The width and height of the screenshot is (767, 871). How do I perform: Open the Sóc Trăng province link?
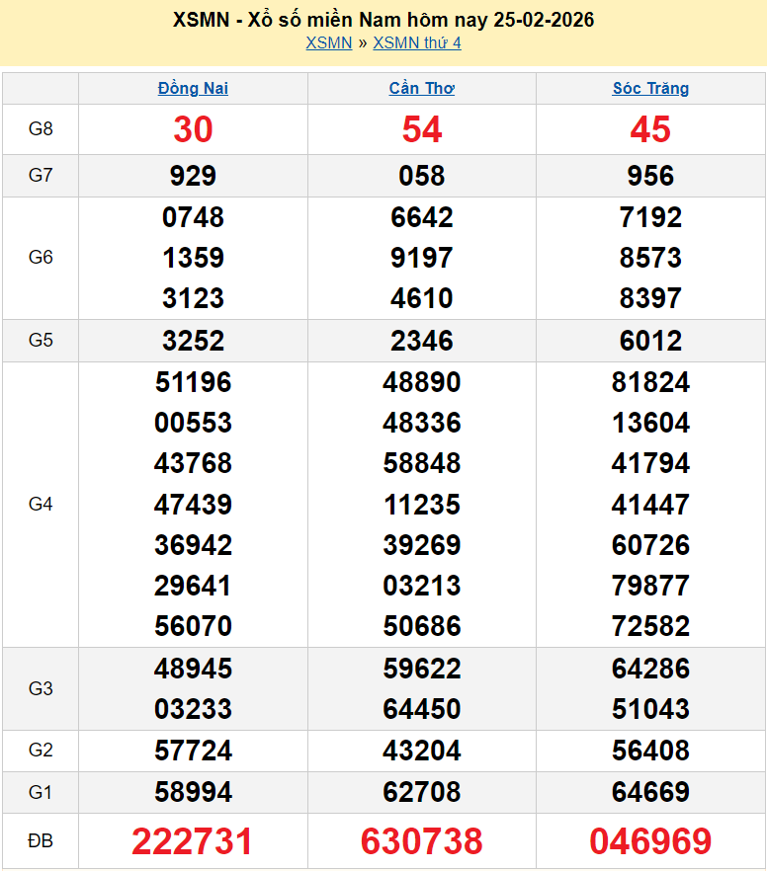coord(650,88)
